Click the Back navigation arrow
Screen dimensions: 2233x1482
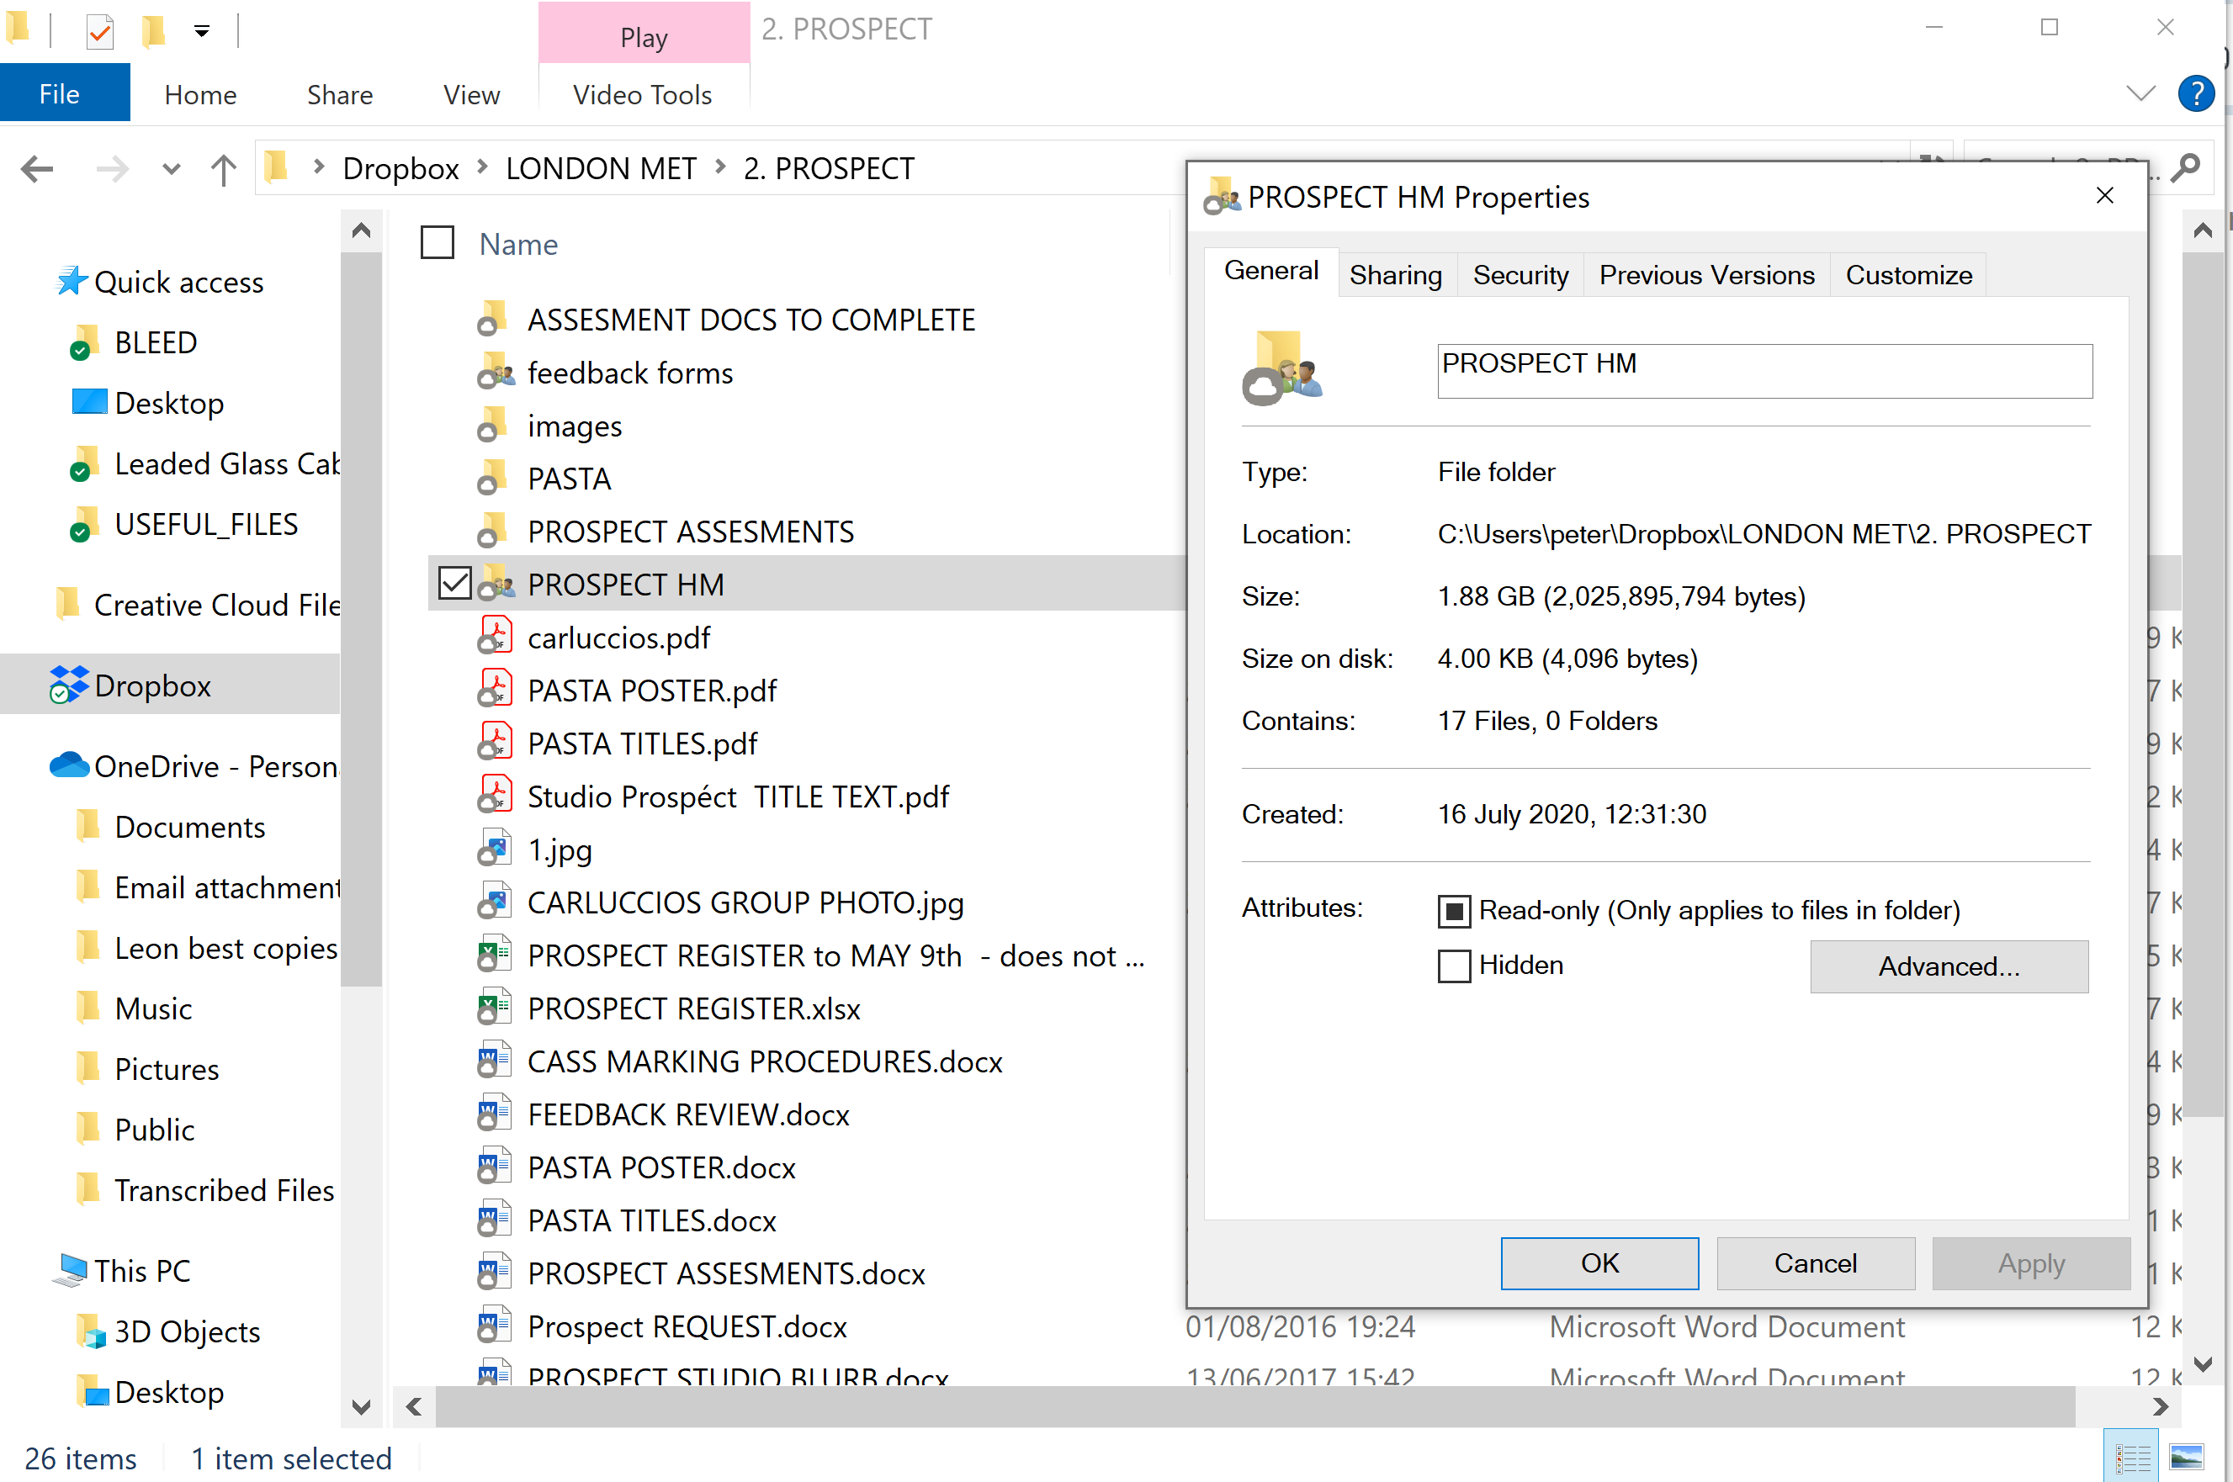(38, 169)
